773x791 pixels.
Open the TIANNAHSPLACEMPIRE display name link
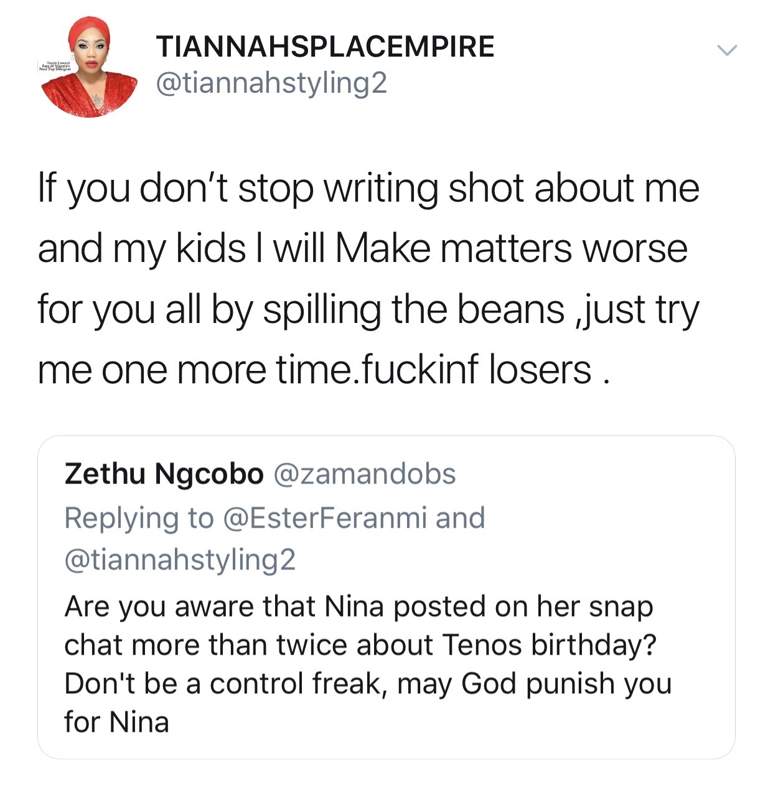(x=325, y=47)
